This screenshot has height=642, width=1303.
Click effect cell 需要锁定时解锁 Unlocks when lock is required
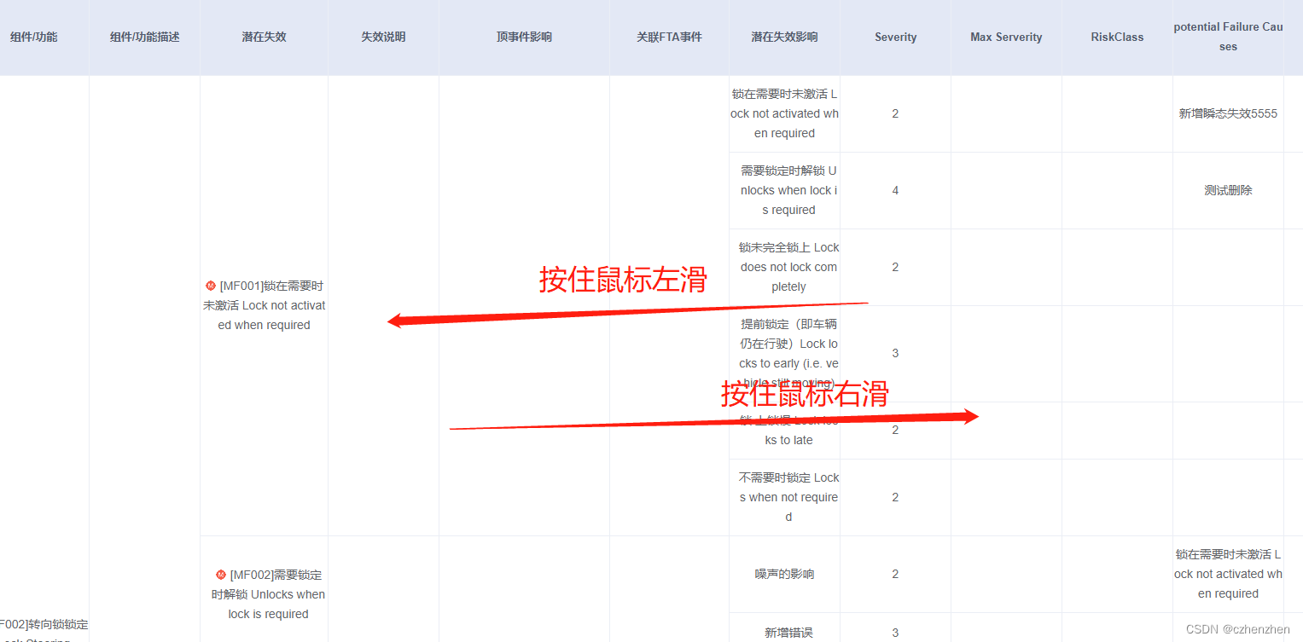[x=785, y=190]
